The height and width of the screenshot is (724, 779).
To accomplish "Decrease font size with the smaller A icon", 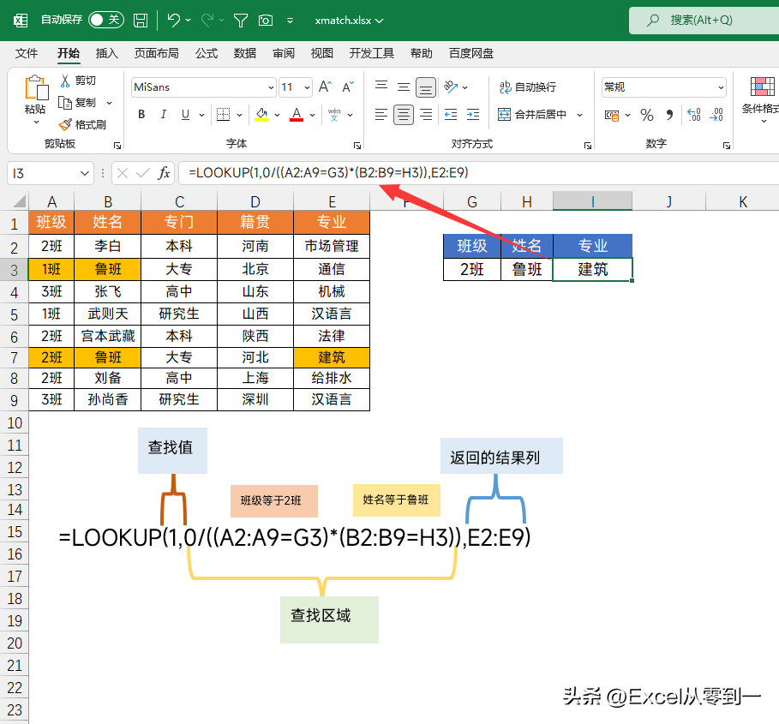I will (348, 87).
